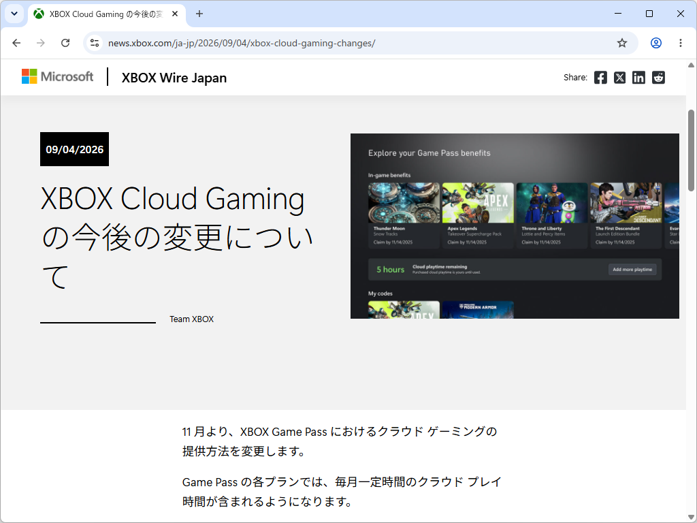Image resolution: width=697 pixels, height=523 pixels.
Task: Share the article on LinkedIn
Action: [638, 78]
